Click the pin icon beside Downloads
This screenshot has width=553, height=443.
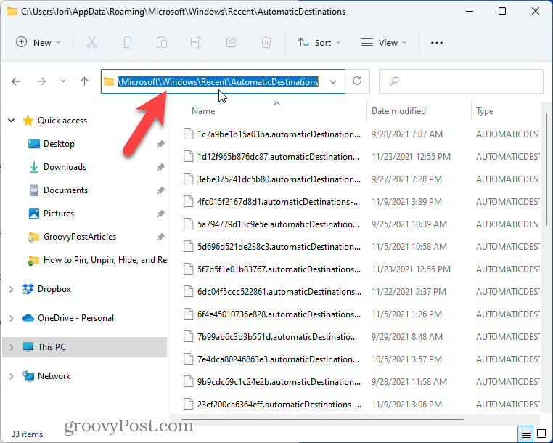click(x=161, y=167)
